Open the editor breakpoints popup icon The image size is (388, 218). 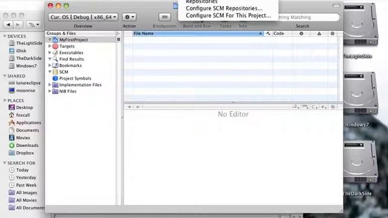[306, 107]
